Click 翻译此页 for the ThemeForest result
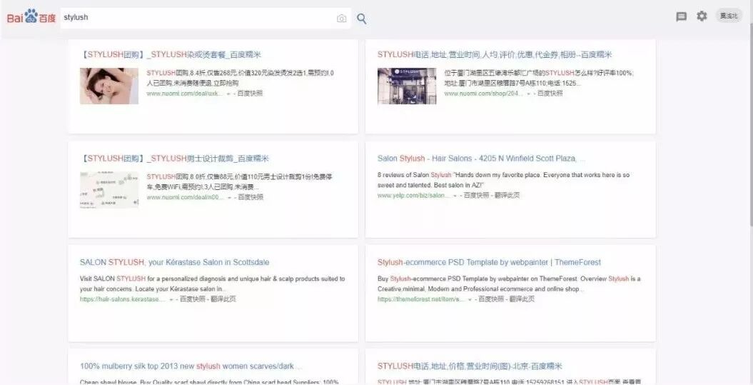 coord(522,299)
